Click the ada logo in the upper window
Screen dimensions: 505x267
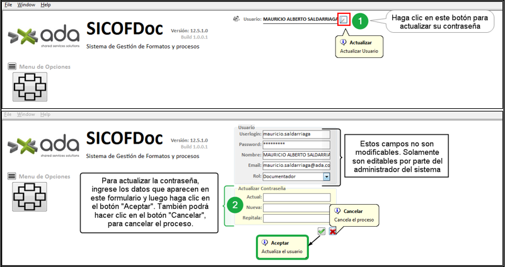click(43, 37)
